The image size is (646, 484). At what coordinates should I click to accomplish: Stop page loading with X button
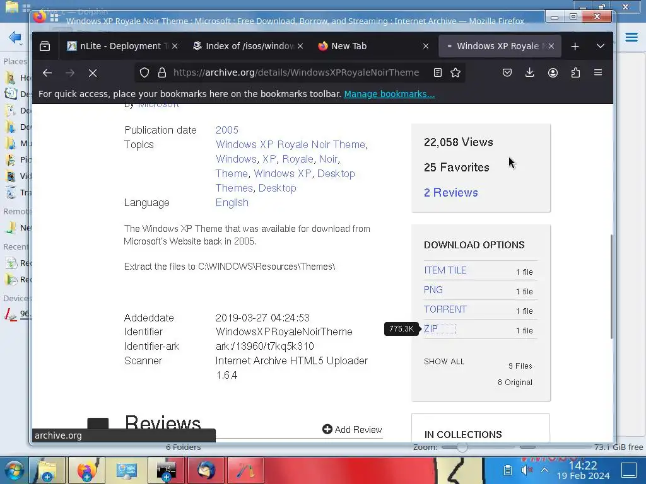click(x=93, y=73)
